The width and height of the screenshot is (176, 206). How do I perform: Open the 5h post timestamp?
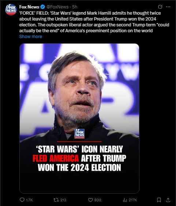coord(75,7)
